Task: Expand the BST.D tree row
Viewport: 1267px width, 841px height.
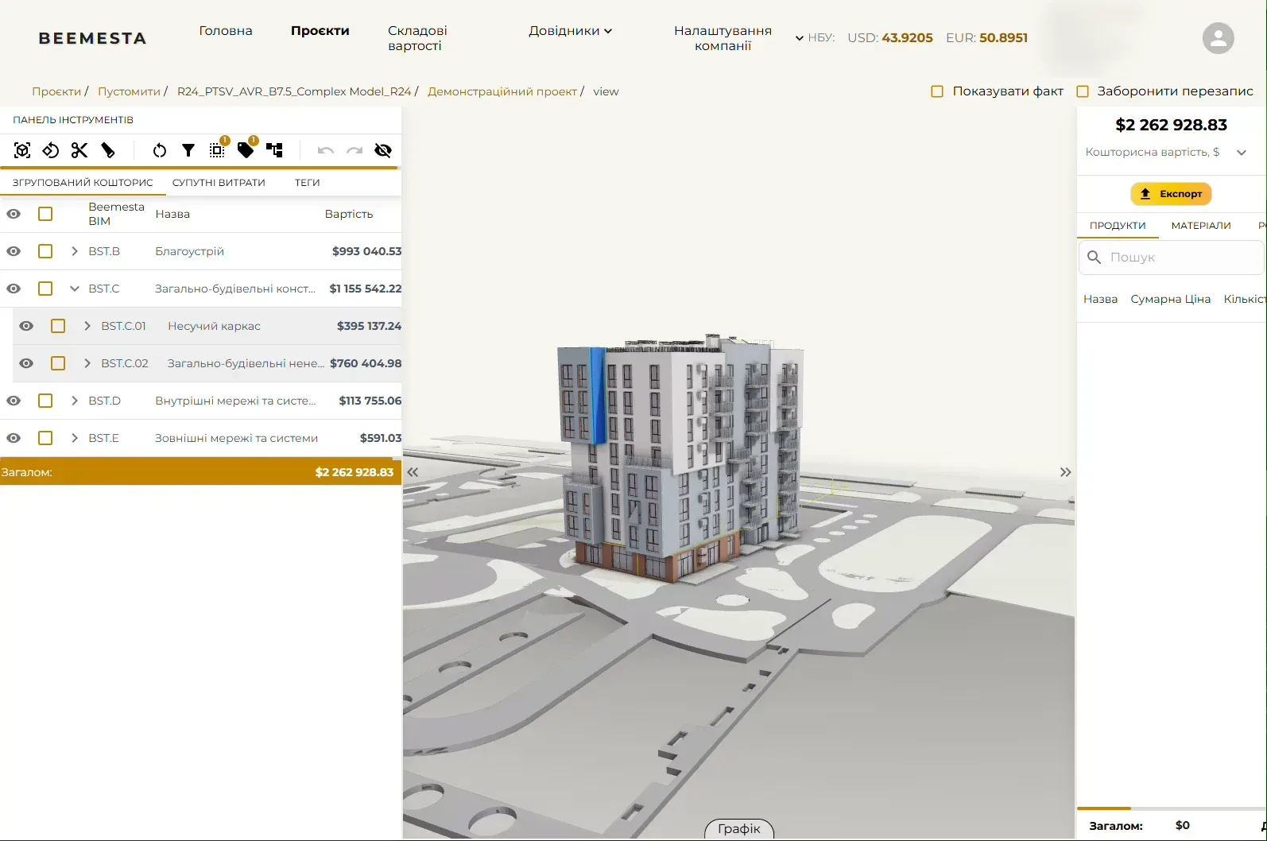Action: pos(75,401)
